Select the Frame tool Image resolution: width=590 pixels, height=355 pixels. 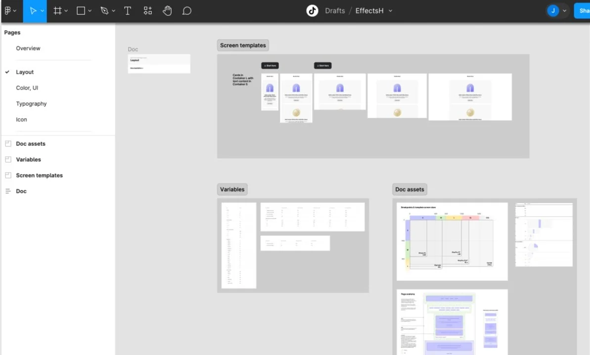[x=57, y=11]
